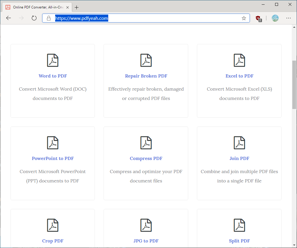Image resolution: width=297 pixels, height=248 pixels.
Task: Click the vertical scrollbar thumb
Action: (294, 85)
